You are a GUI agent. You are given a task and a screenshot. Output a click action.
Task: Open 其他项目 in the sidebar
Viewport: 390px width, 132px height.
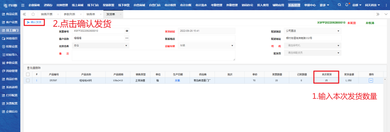tap(10, 38)
